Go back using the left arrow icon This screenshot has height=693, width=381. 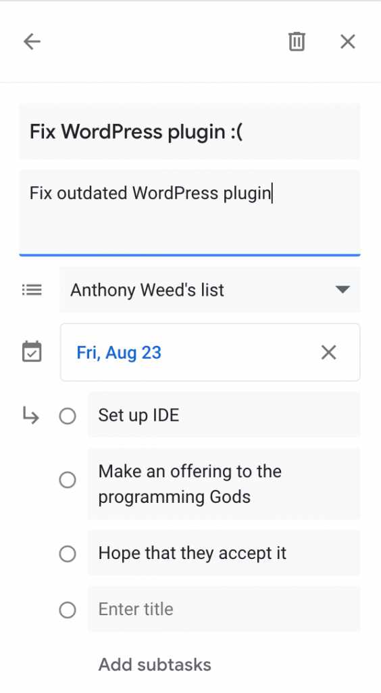[32, 42]
